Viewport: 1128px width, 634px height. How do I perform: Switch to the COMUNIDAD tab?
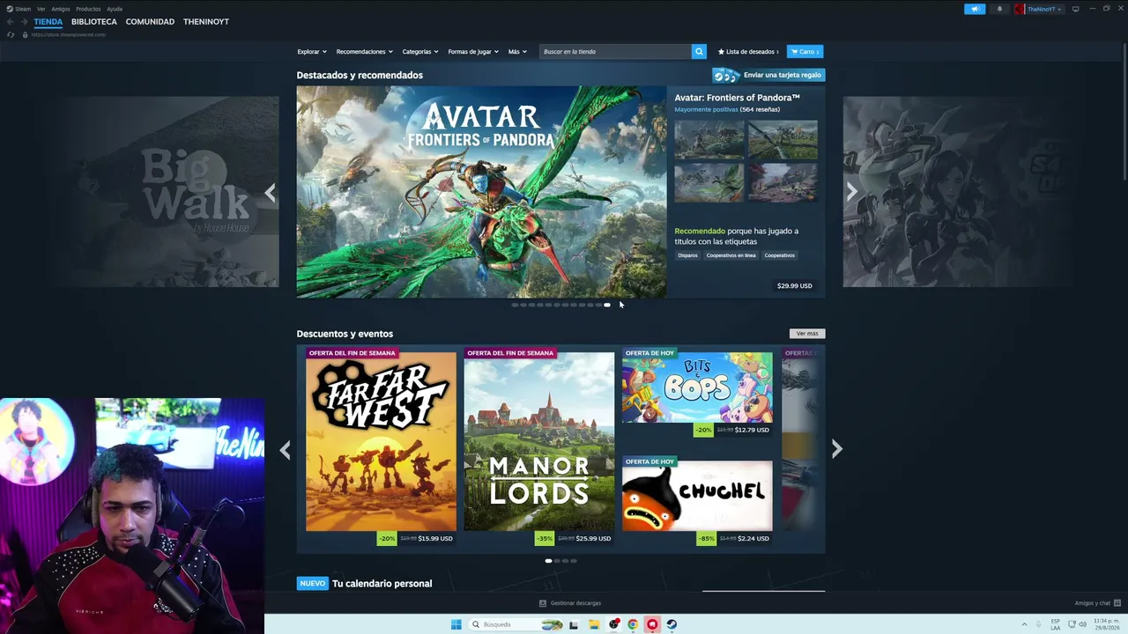[150, 22]
